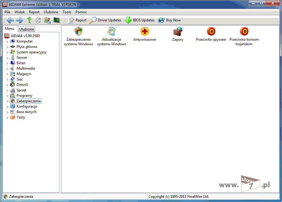
Task: Select DirectX in the tree
Action: (22, 85)
